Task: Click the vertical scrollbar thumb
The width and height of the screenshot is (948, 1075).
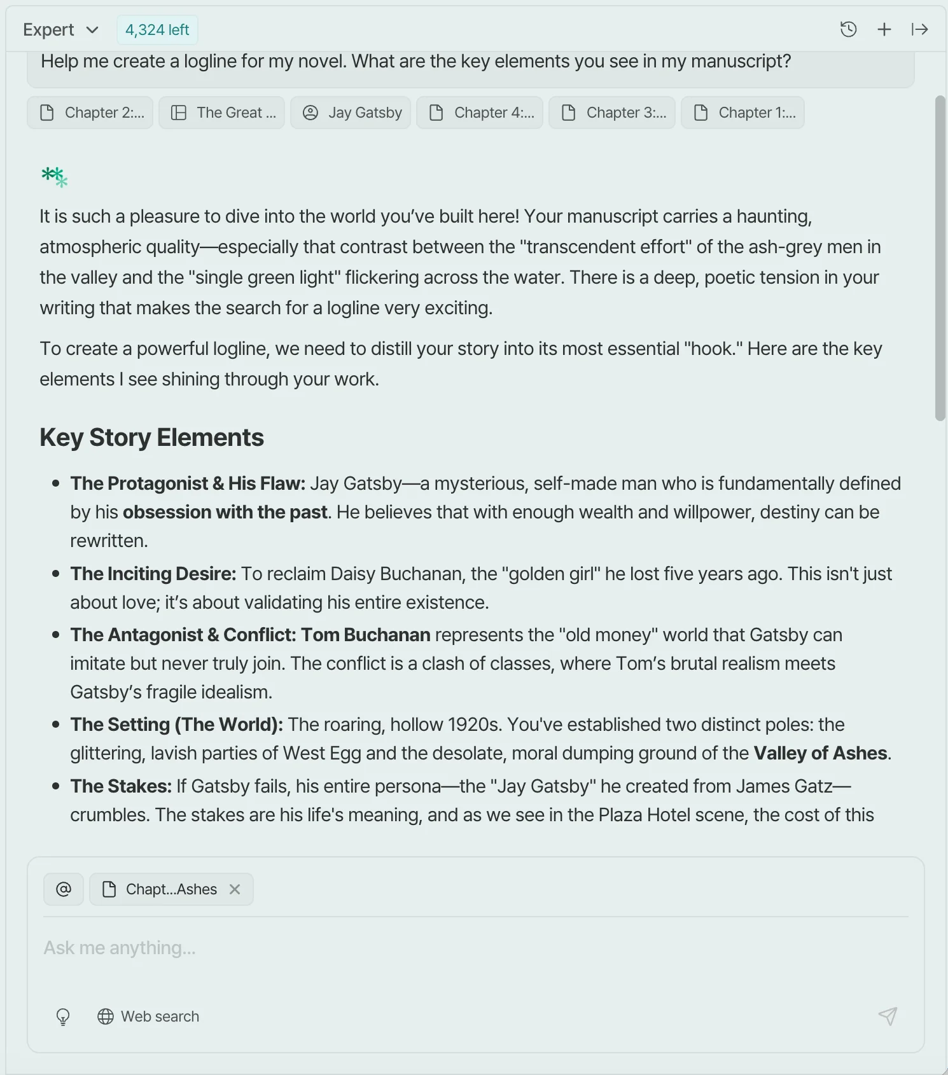Action: pyautogui.click(x=940, y=258)
